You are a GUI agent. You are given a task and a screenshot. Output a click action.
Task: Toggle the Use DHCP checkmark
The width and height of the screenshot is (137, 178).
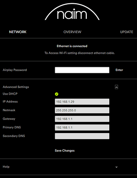pyautogui.click(x=57, y=94)
